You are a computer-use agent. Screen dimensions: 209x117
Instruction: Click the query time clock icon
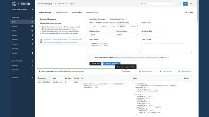(x=123, y=71)
